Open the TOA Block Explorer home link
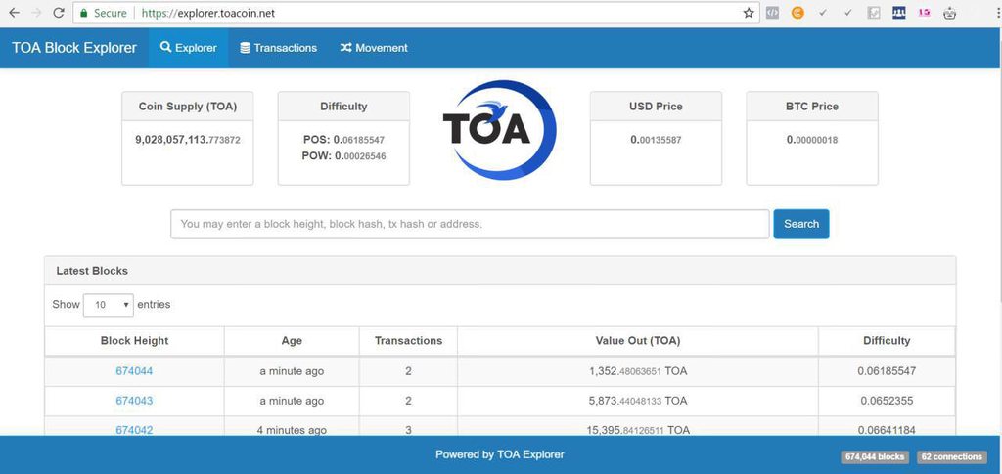 coord(74,48)
